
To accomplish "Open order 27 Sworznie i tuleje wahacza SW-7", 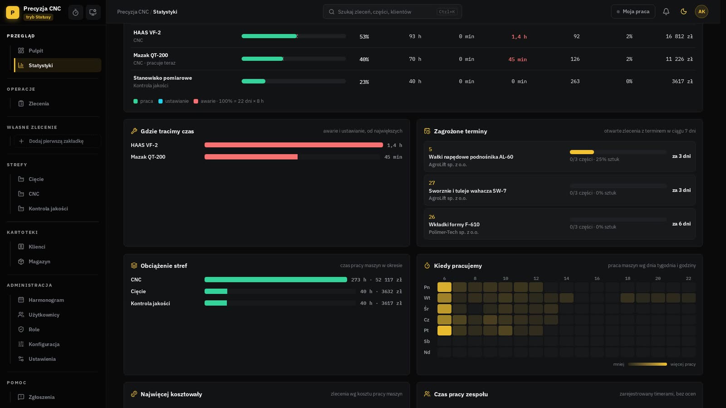I will [x=559, y=190].
